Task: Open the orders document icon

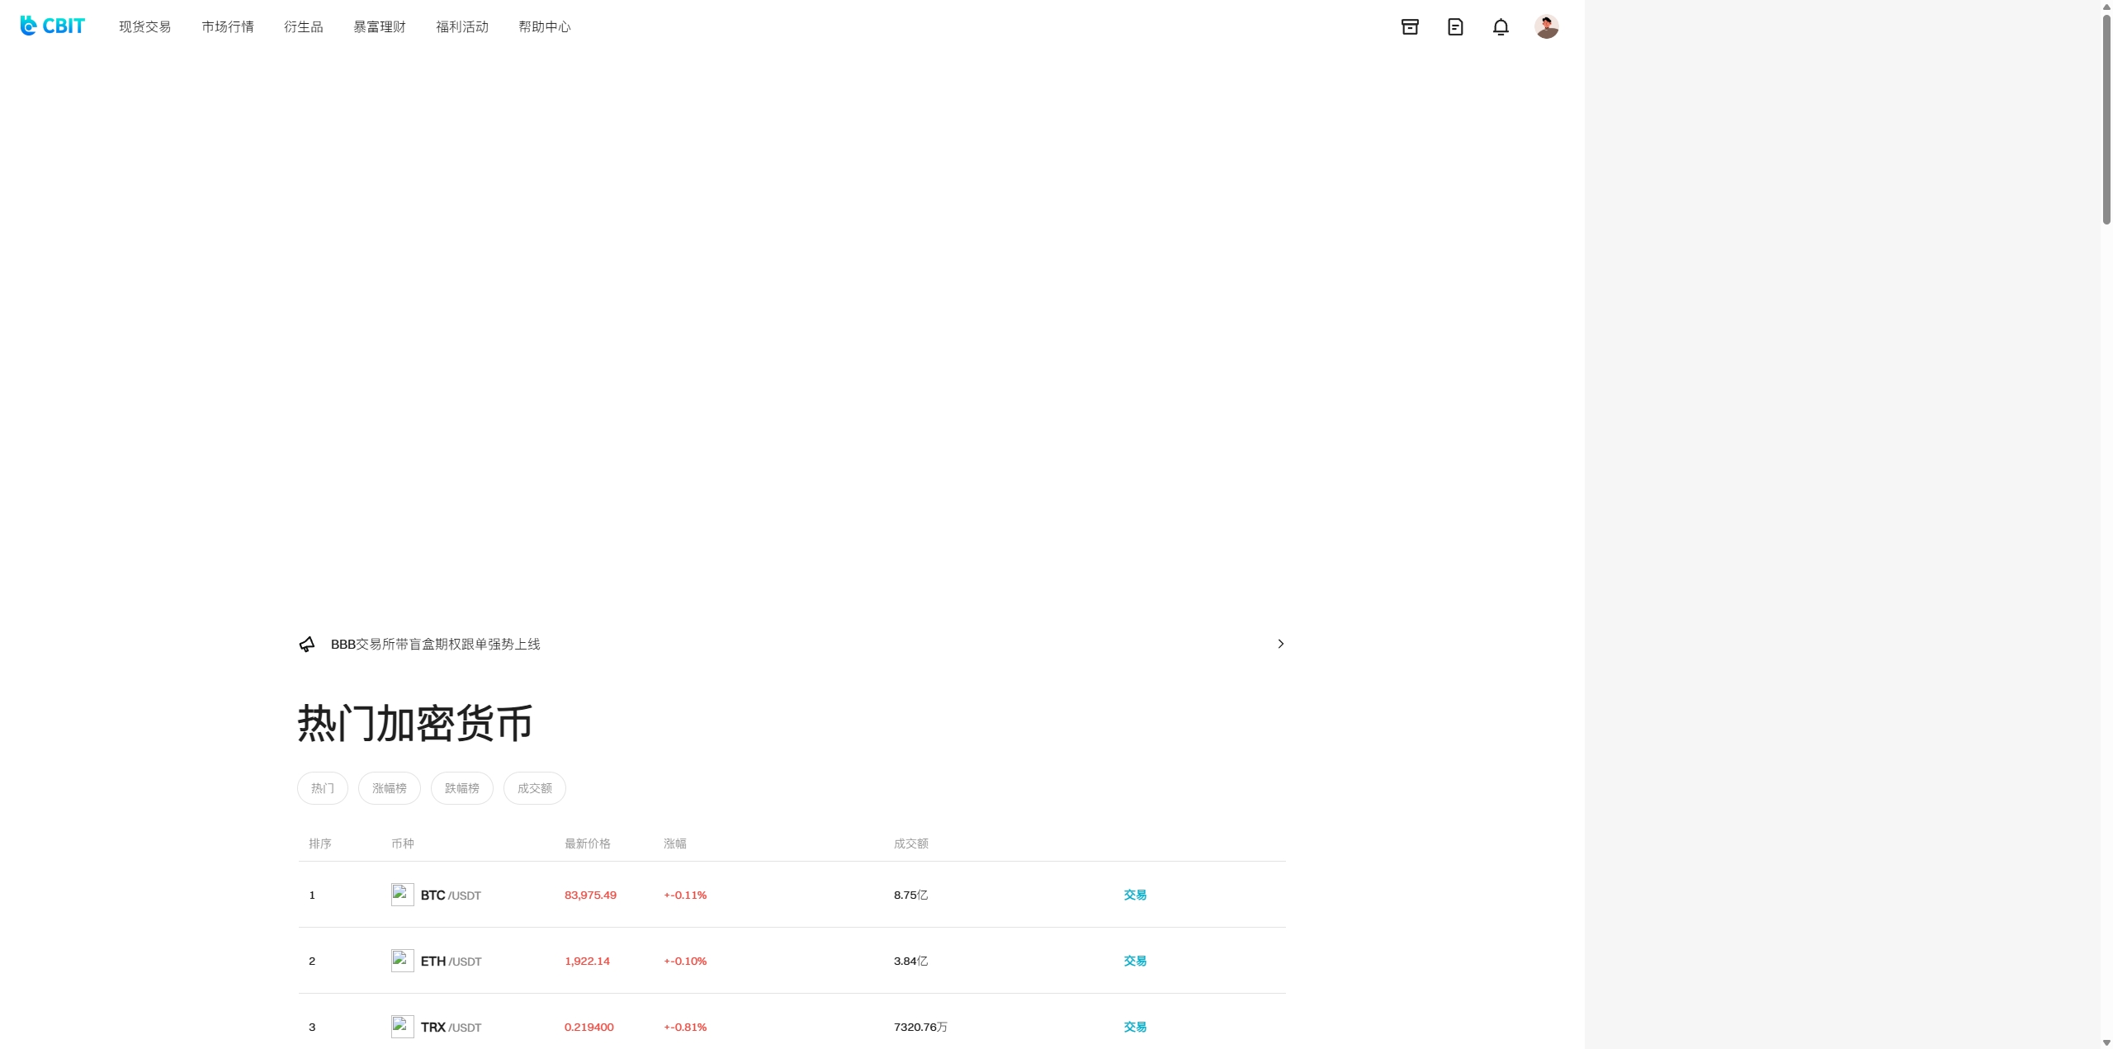Action: click(x=1455, y=26)
